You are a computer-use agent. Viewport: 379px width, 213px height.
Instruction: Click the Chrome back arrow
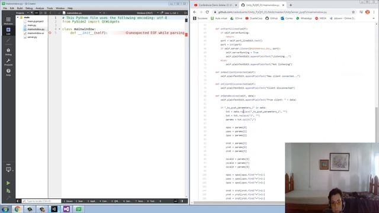click(195, 12)
